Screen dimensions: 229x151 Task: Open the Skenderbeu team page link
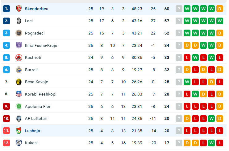pyautogui.click(x=37, y=9)
